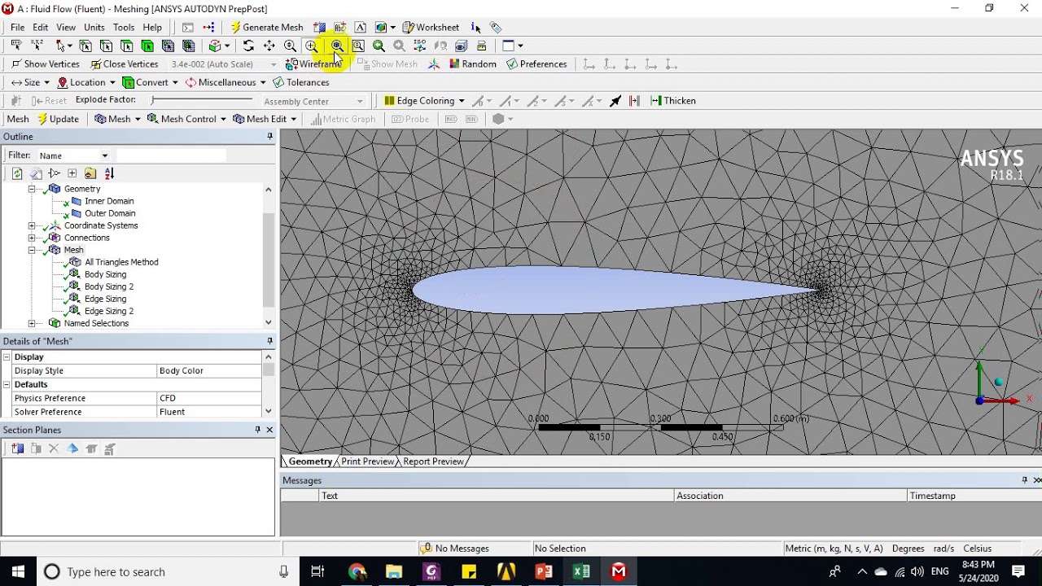Switch to the Report Preview tab
Image resolution: width=1042 pixels, height=586 pixels.
click(433, 461)
